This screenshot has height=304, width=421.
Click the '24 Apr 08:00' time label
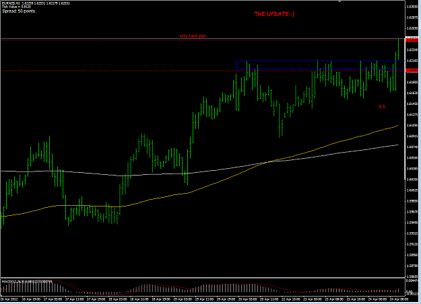399,299
